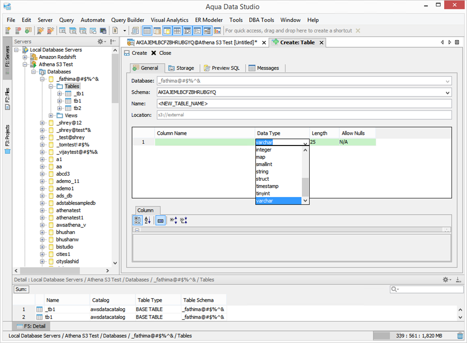Click the Sum: button in Detail panel

pos(21,289)
